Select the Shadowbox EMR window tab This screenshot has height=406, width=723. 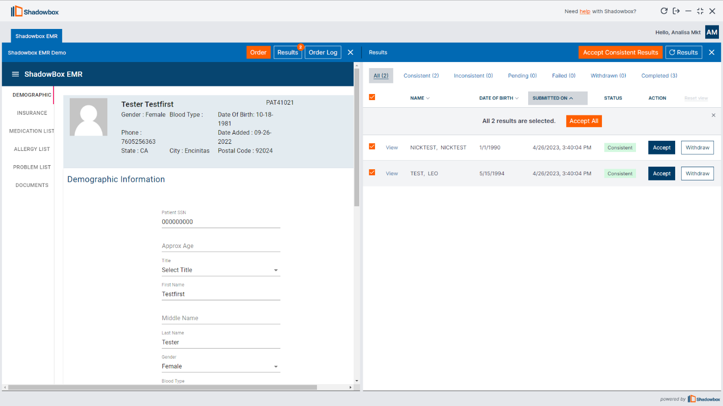coord(37,36)
